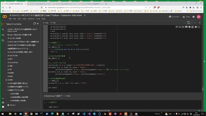
Task: Add a new Section in contents
Action: tap(12, 105)
